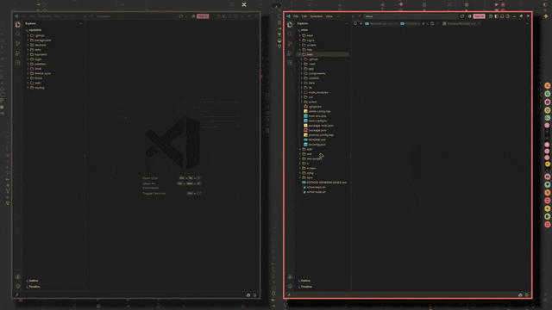Open Source Control in left VS Code window
Viewport: 552px width, 310px height.
tap(18, 44)
